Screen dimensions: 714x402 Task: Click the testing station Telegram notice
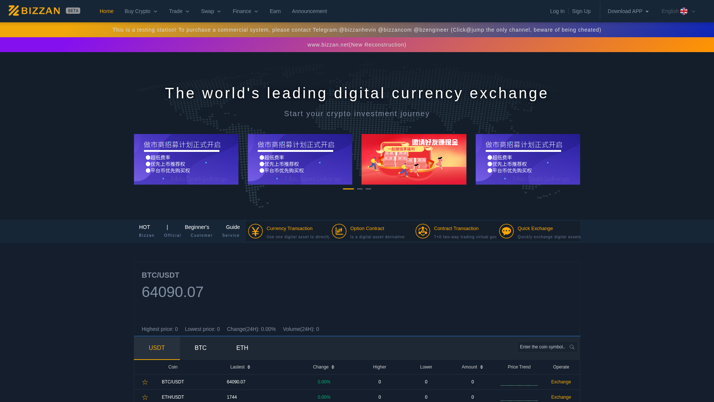coord(357,30)
